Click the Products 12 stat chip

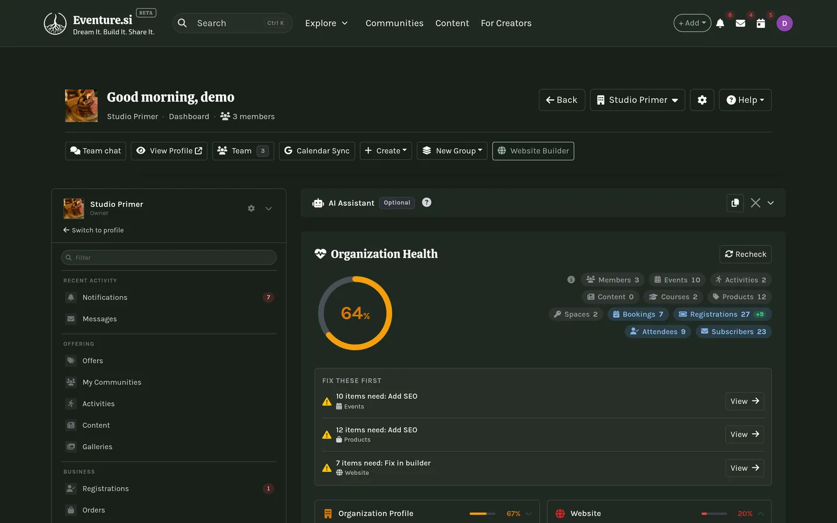click(739, 297)
